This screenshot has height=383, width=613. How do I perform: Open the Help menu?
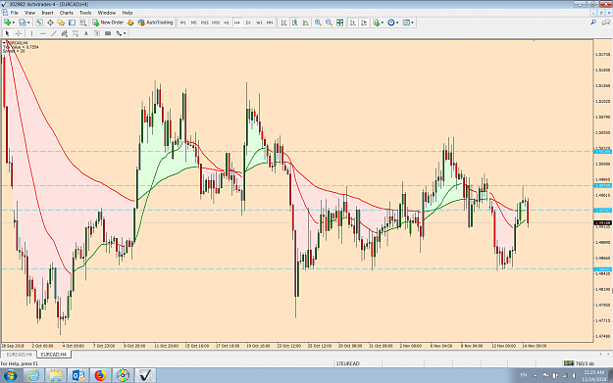click(x=128, y=13)
